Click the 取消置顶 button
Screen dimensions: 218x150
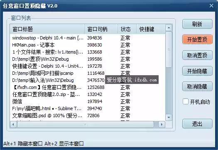197,55
